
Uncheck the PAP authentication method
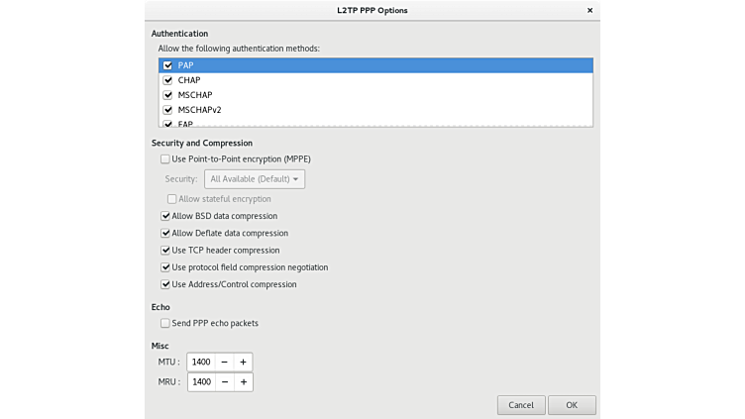click(168, 65)
